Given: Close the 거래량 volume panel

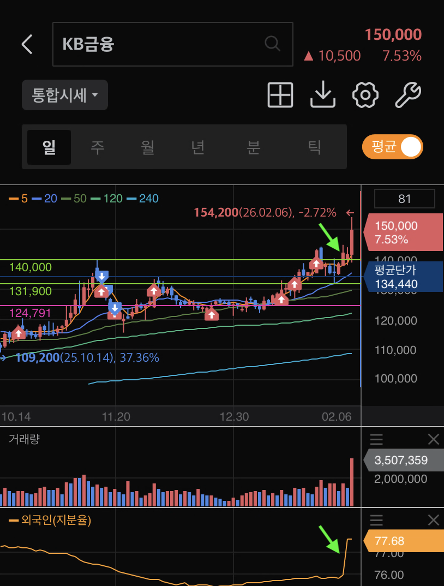Looking at the screenshot, I should pyautogui.click(x=434, y=439).
